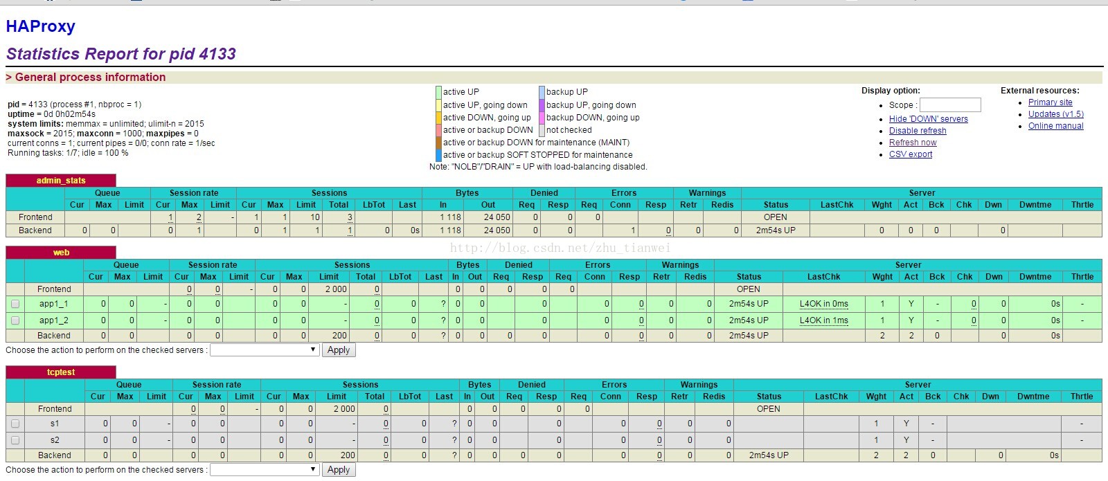1108x481 pixels.
Task: Click the LastChk column header in web table
Action: coord(823,277)
